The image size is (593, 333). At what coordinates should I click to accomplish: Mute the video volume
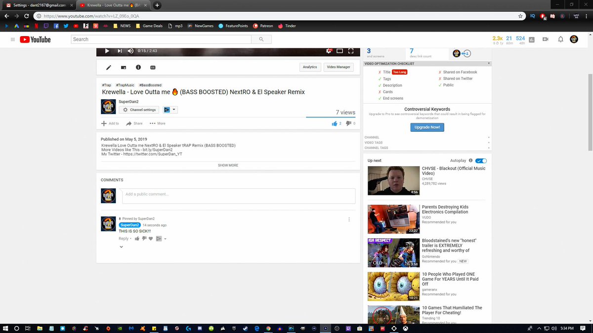click(x=130, y=51)
